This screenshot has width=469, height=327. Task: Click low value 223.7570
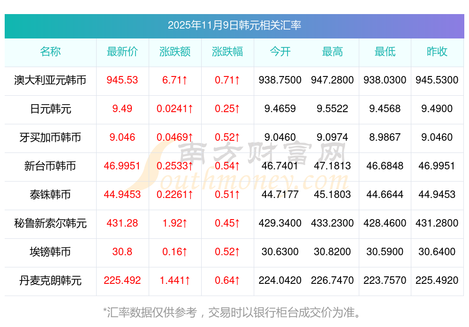[x=385, y=281]
